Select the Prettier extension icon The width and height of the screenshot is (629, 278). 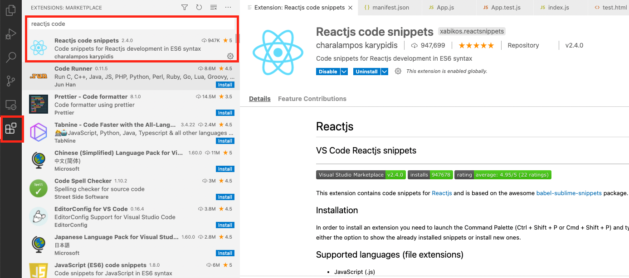tap(39, 104)
